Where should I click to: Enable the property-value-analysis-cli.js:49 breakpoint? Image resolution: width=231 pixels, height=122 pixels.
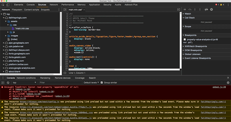(185, 40)
